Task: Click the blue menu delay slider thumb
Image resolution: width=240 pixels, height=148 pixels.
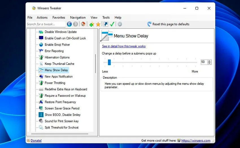Action: (109, 62)
